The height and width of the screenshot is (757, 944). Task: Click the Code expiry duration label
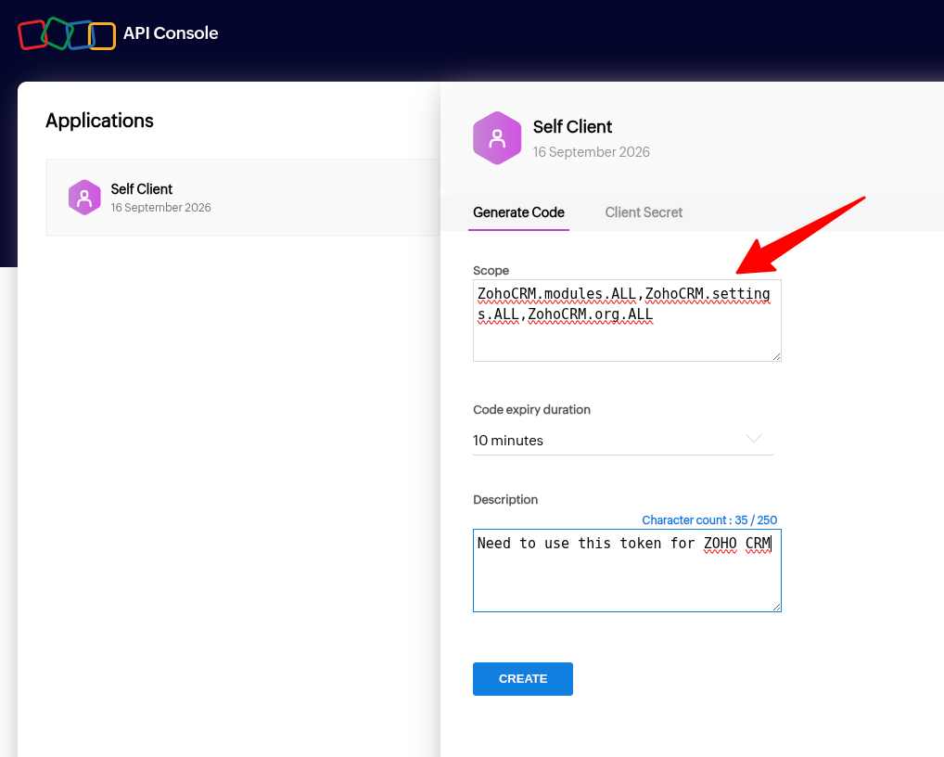tap(531, 409)
